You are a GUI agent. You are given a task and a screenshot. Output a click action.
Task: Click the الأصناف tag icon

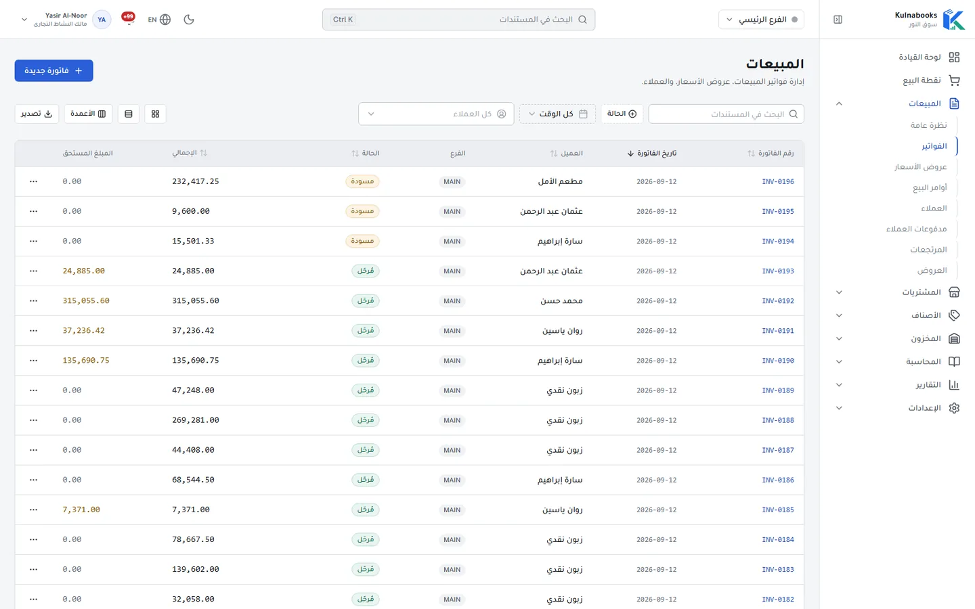954,315
